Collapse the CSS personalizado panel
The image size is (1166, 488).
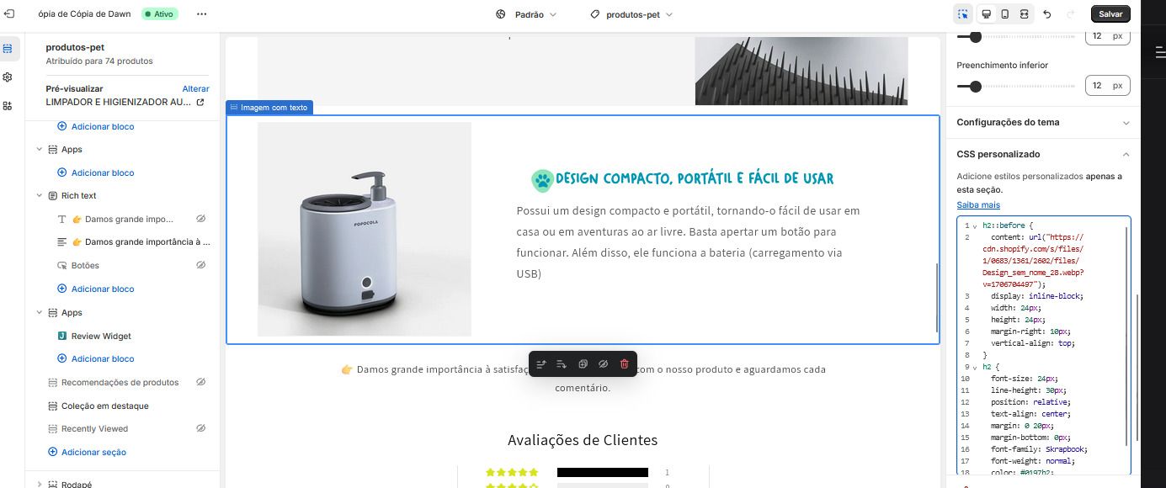(1126, 154)
